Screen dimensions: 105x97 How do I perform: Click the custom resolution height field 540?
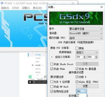91,57
